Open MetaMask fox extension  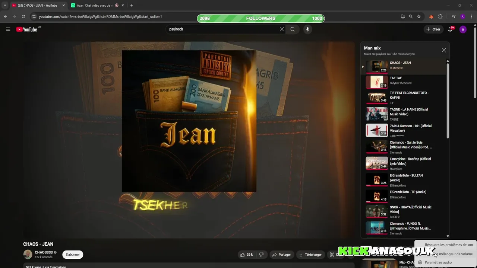(x=431, y=16)
